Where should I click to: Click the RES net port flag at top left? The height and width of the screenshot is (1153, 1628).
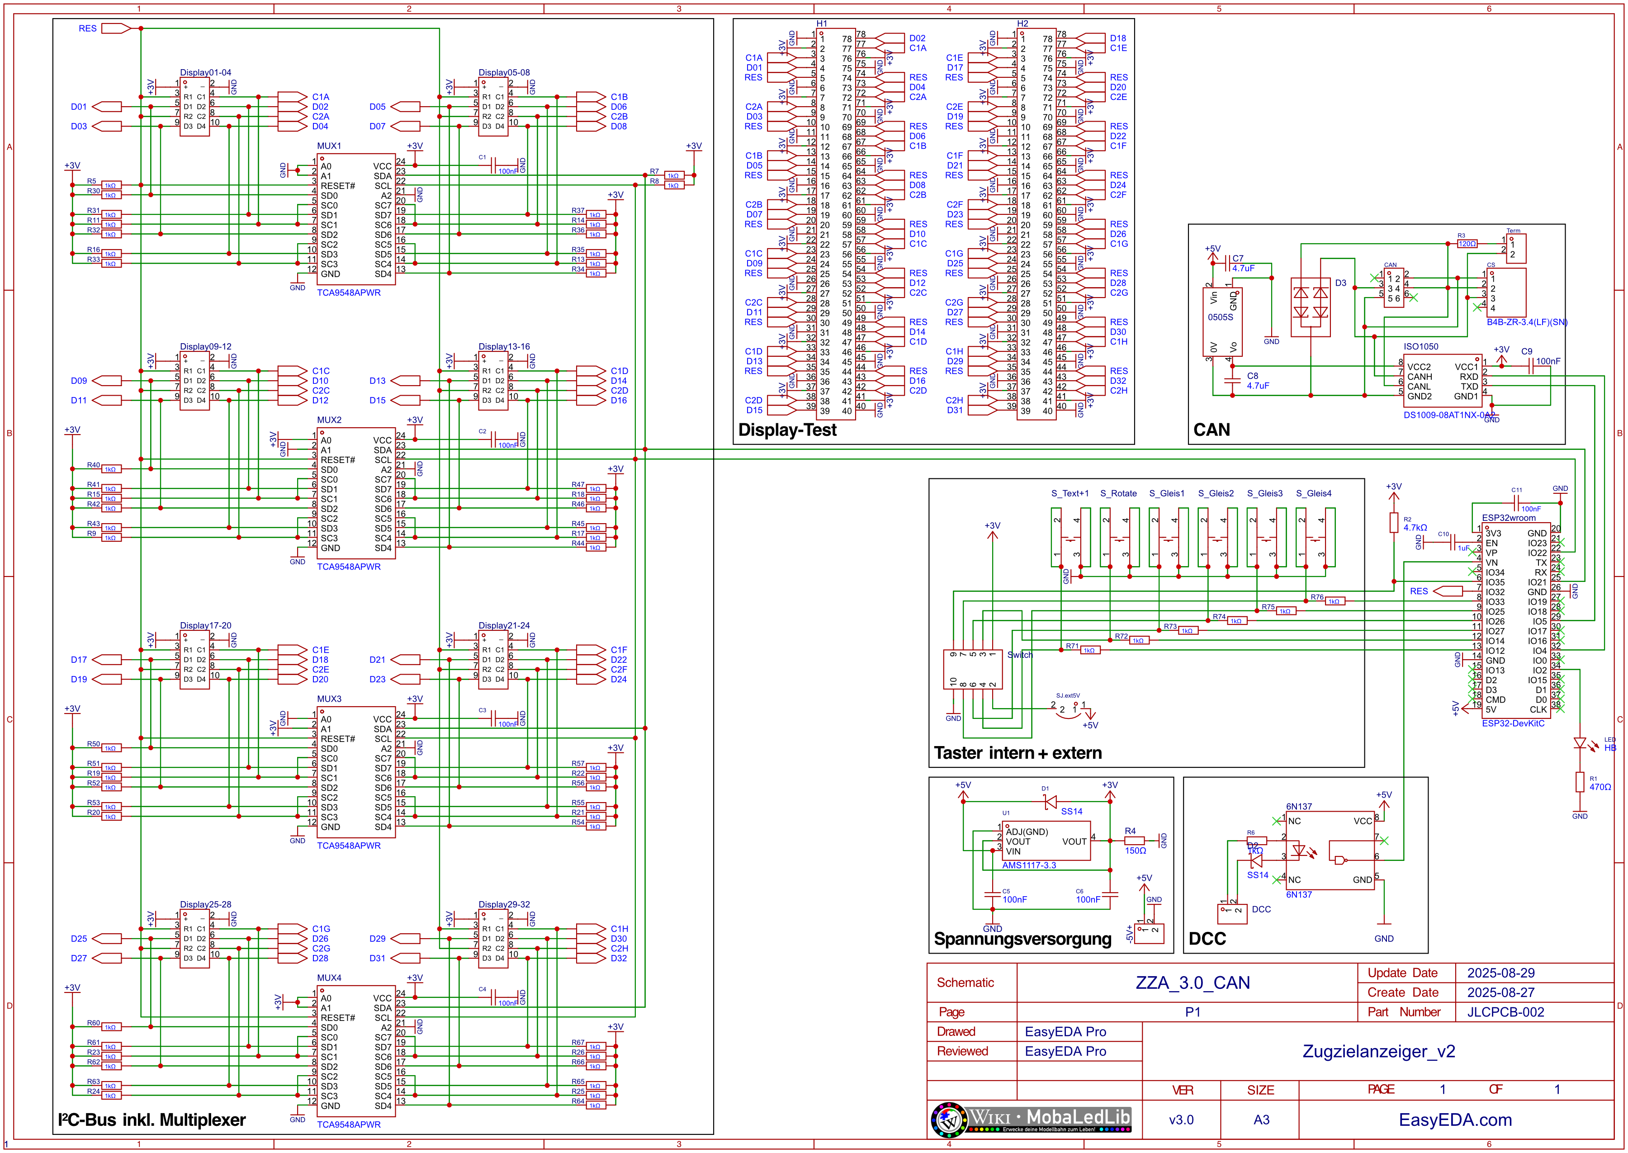point(116,28)
